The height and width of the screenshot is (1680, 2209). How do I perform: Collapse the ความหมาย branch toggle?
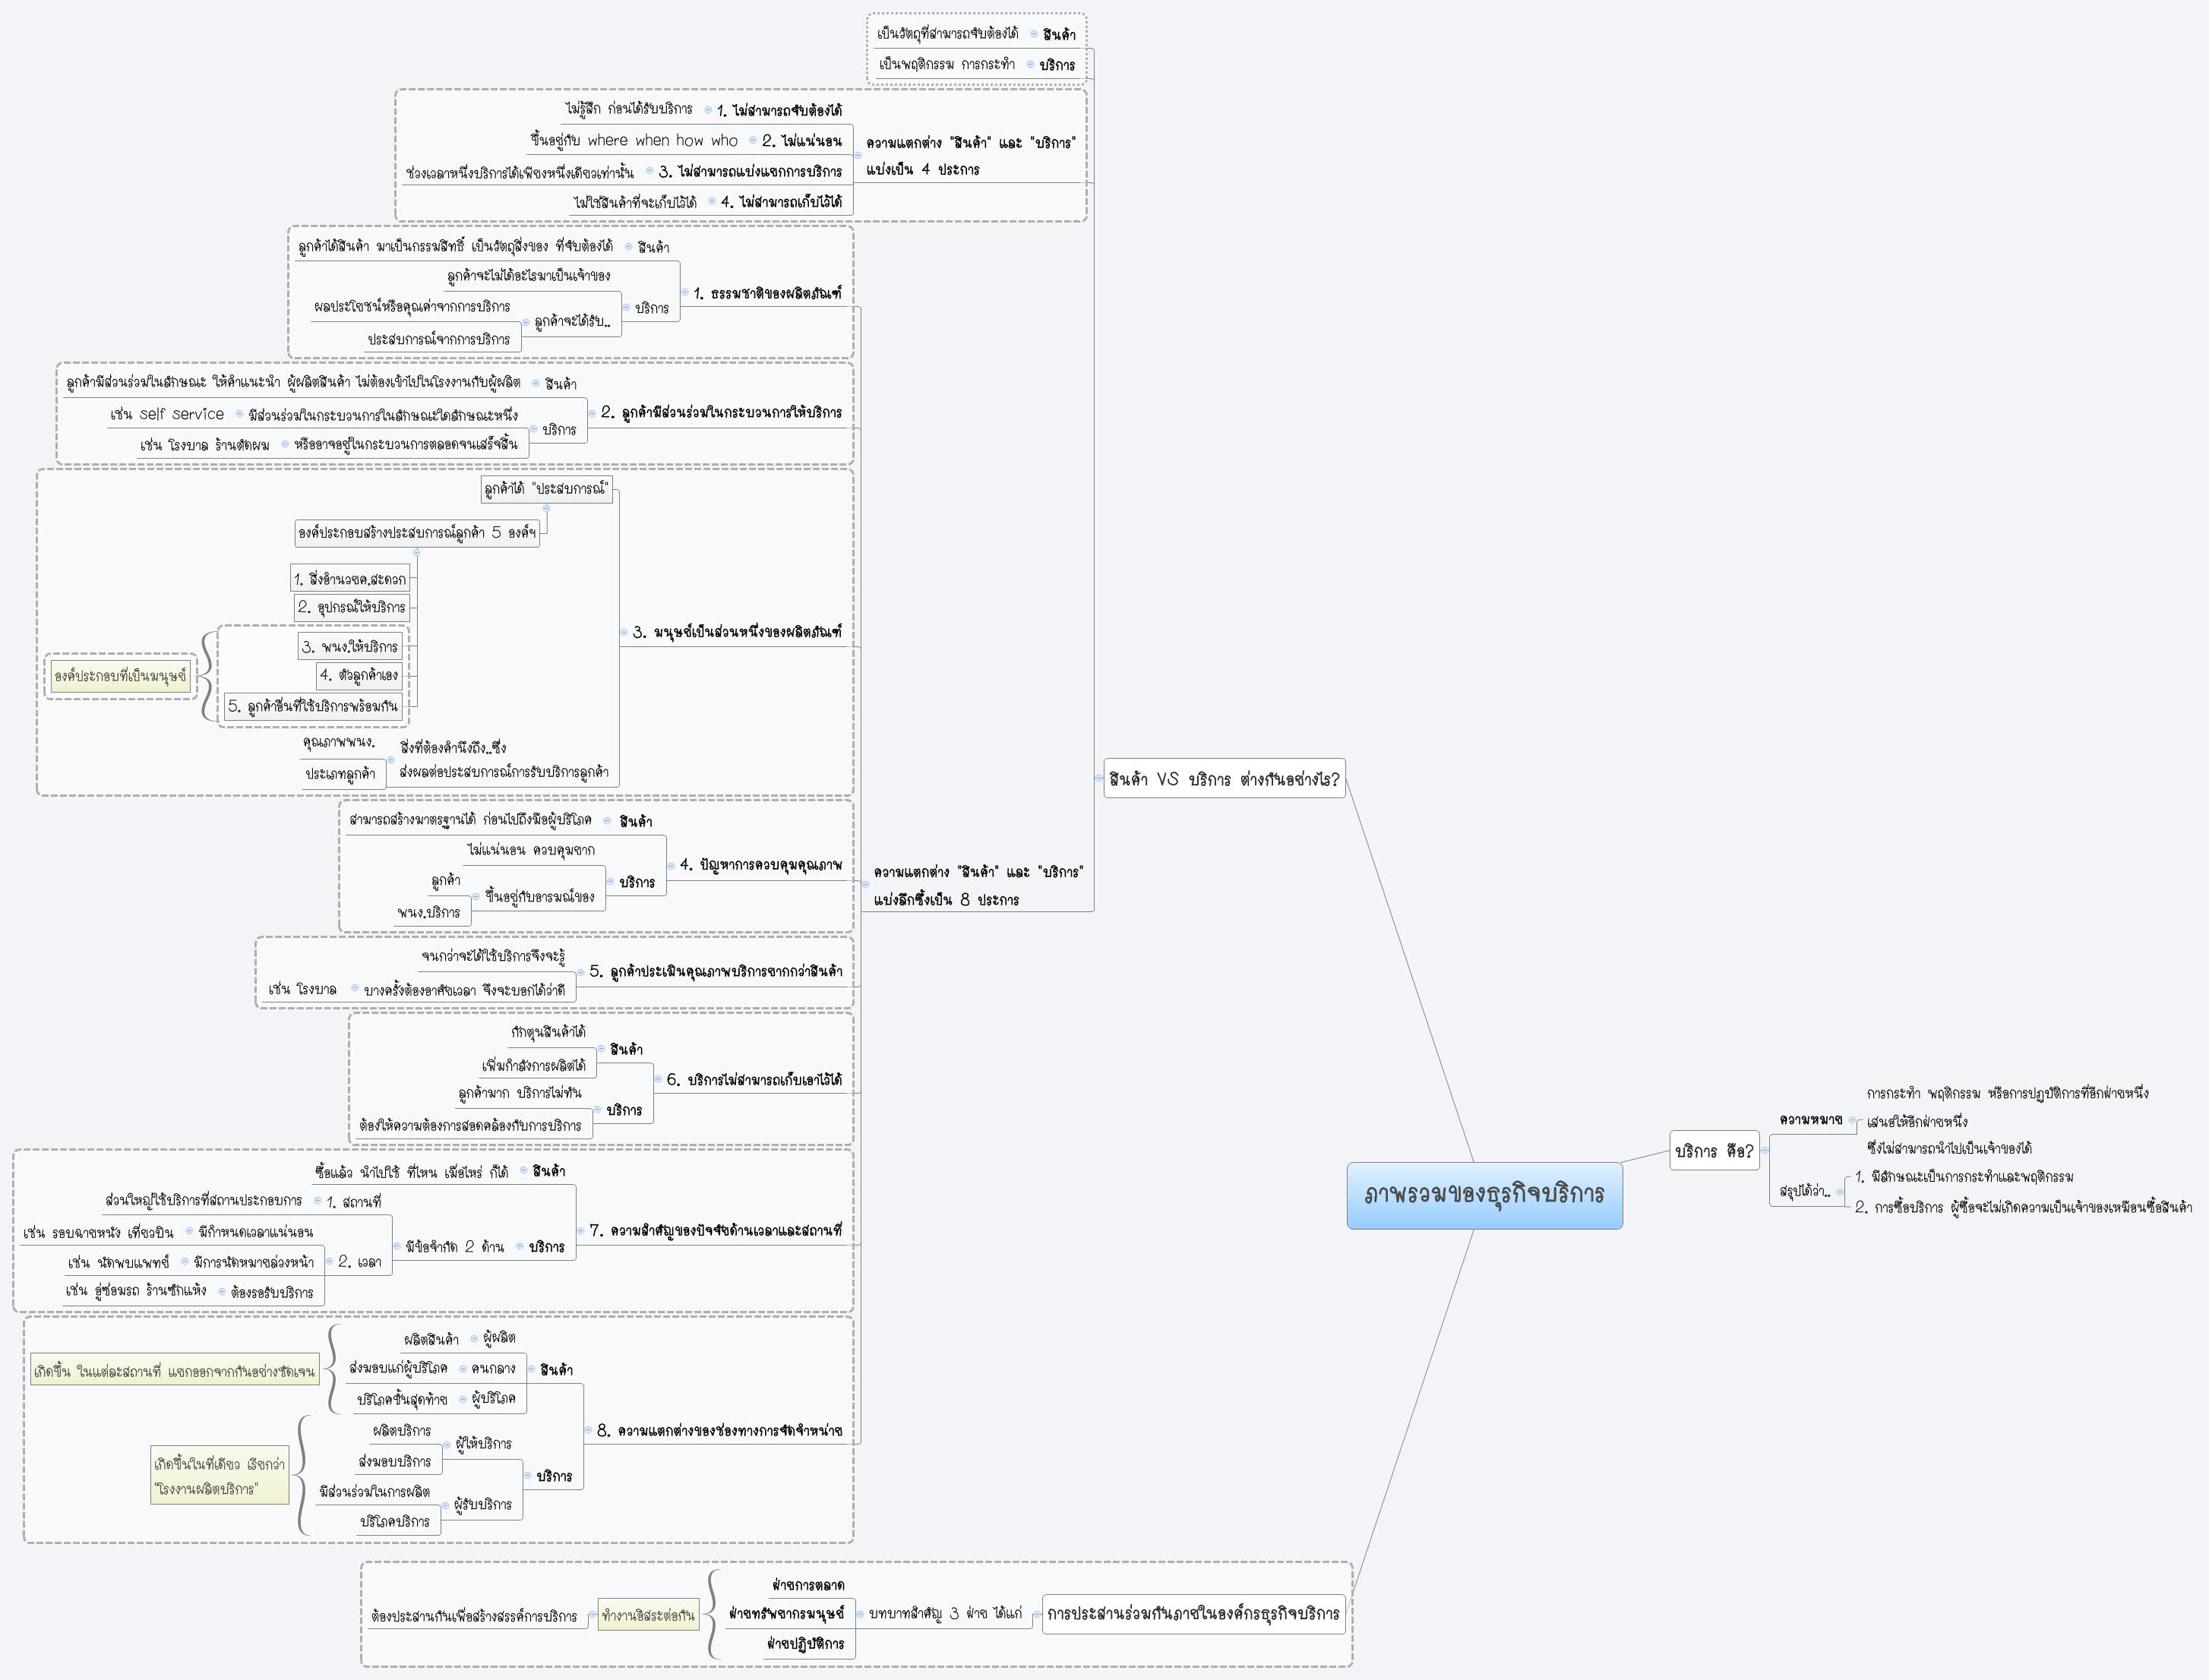(x=1852, y=1120)
